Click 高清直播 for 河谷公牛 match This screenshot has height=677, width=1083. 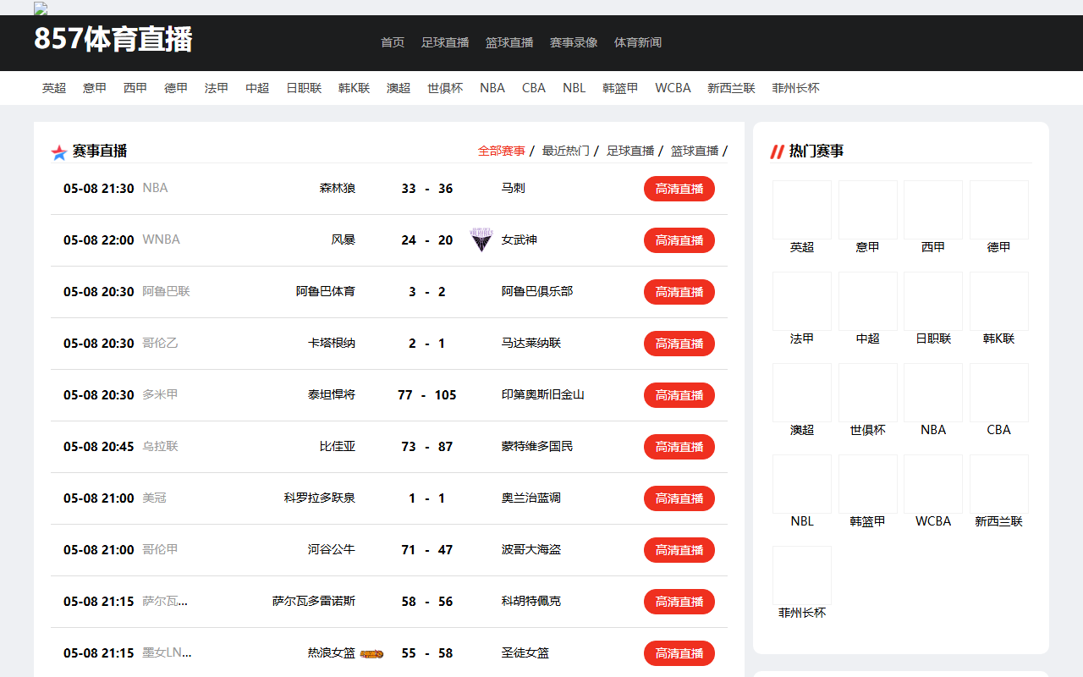click(x=679, y=550)
